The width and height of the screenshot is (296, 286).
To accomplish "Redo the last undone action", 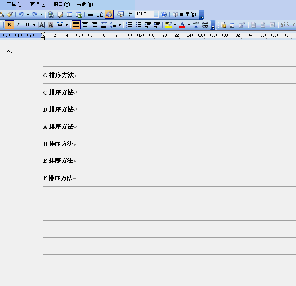I will pyautogui.click(x=35, y=14).
